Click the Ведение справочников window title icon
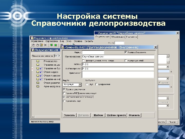 (x=32, y=38)
